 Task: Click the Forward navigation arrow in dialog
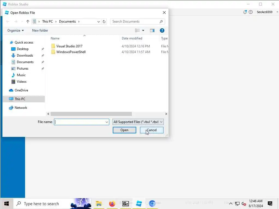click(x=16, y=21)
